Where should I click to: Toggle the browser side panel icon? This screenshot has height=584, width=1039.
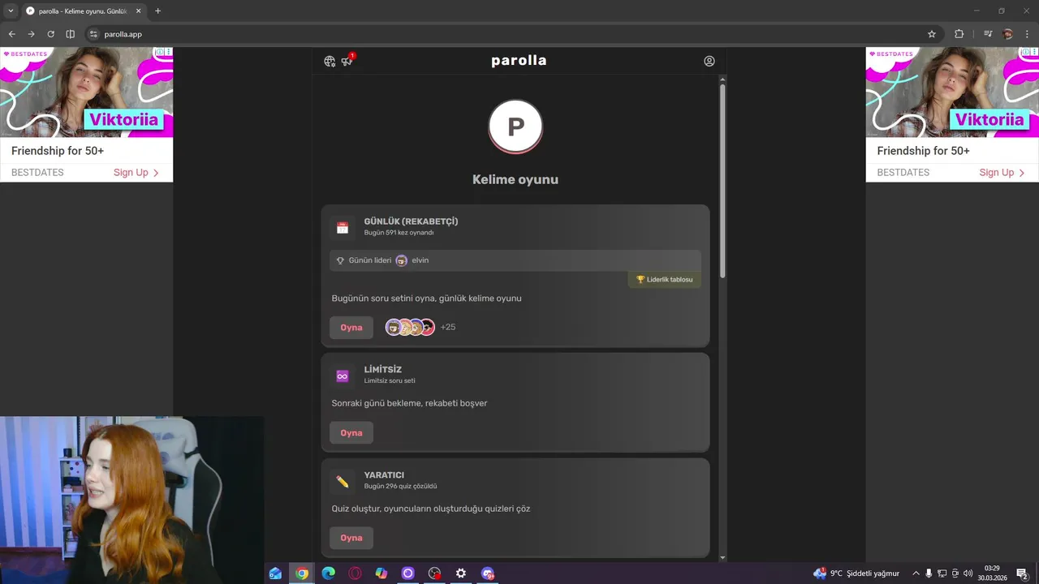(x=70, y=34)
